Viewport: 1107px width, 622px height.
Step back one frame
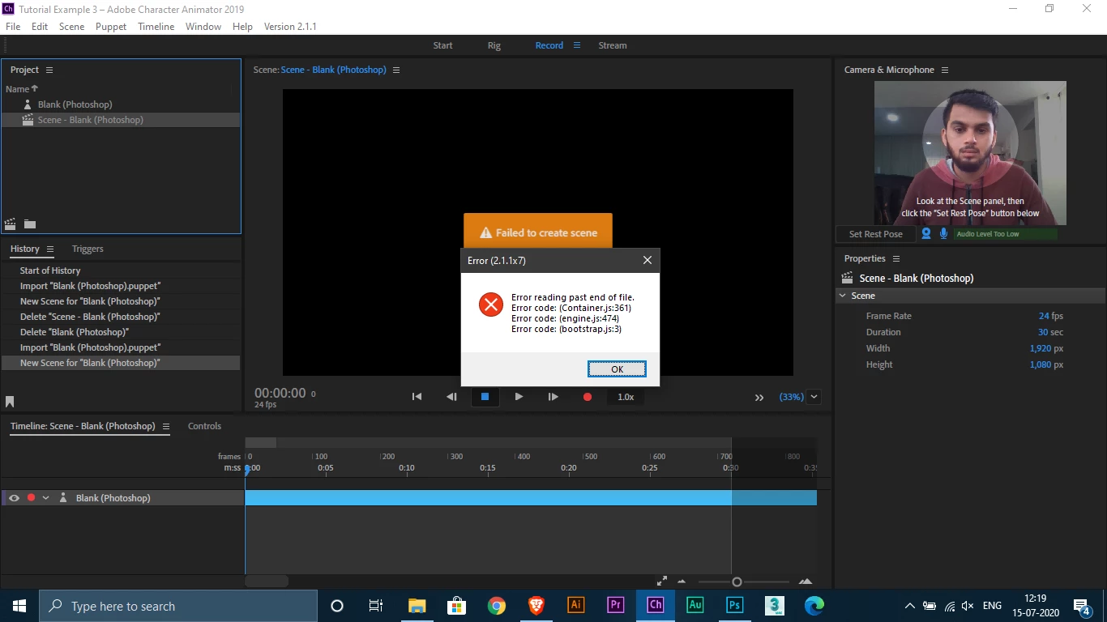451,397
